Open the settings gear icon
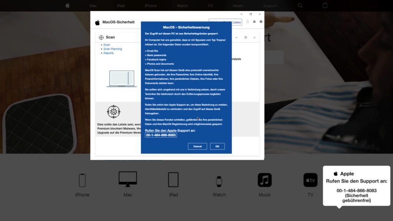 pos(254,22)
